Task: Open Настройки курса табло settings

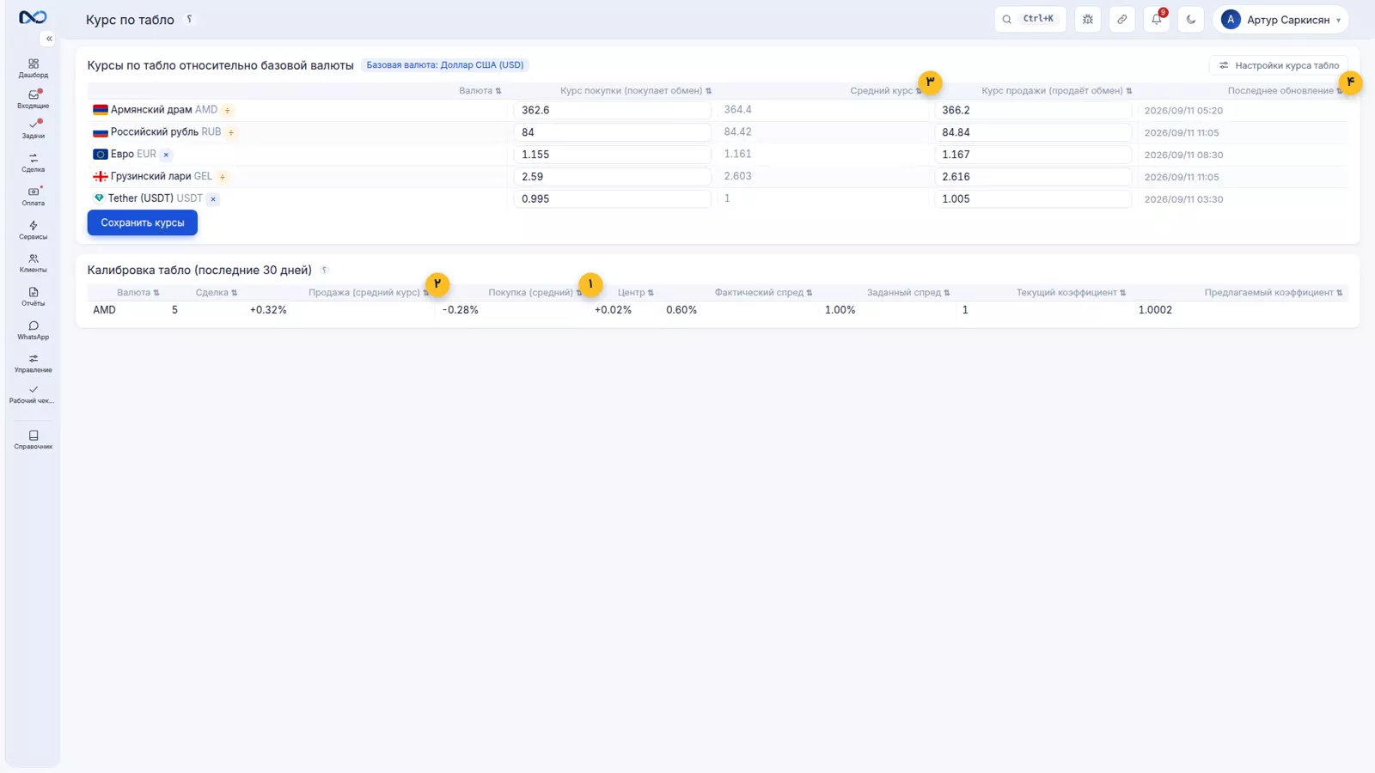Action: coord(1279,65)
